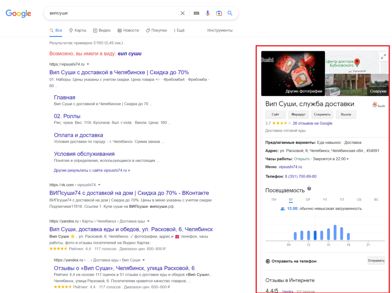Expand dropdown arrow next to vipsushi74.ru URL
This screenshot has width=392, height=293.
88,64
